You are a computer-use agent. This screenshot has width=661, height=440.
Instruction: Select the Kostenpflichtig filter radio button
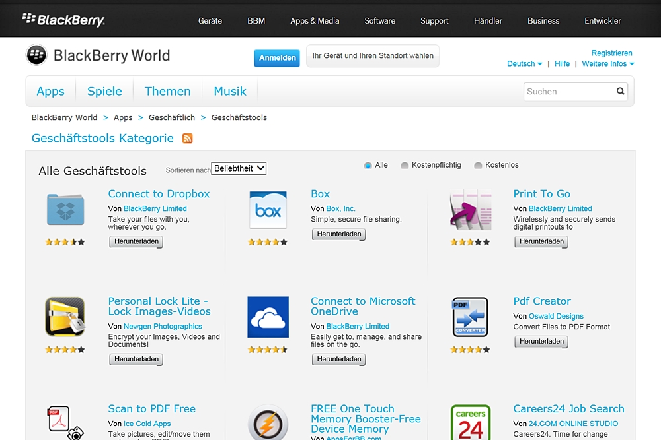(x=405, y=166)
